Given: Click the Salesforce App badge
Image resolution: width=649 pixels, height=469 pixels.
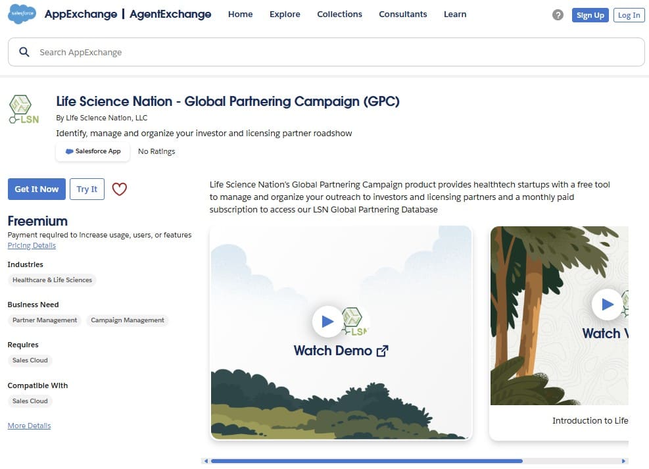Looking at the screenshot, I should point(93,151).
